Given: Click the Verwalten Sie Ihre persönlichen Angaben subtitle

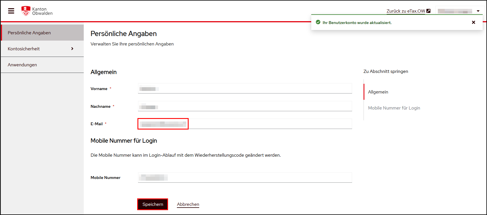Looking at the screenshot, I should (x=132, y=44).
